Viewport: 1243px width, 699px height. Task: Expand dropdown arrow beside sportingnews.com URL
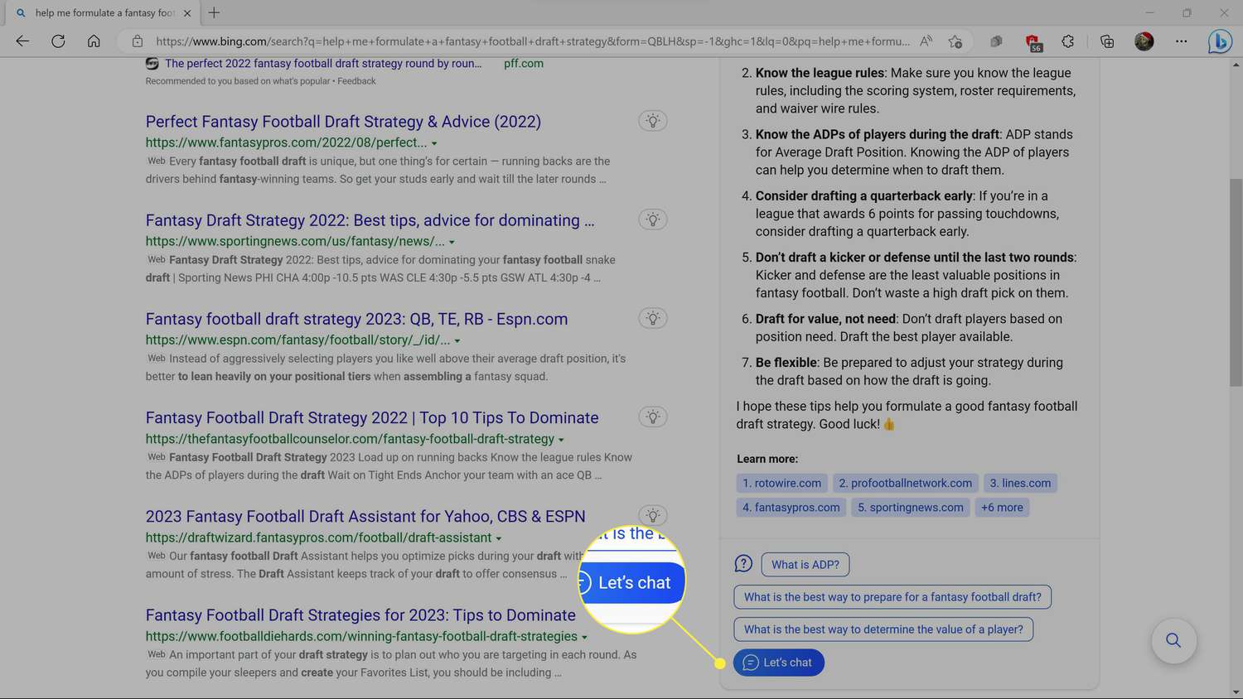click(x=452, y=242)
